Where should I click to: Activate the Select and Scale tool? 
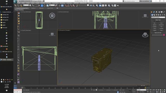pos(47,5)
